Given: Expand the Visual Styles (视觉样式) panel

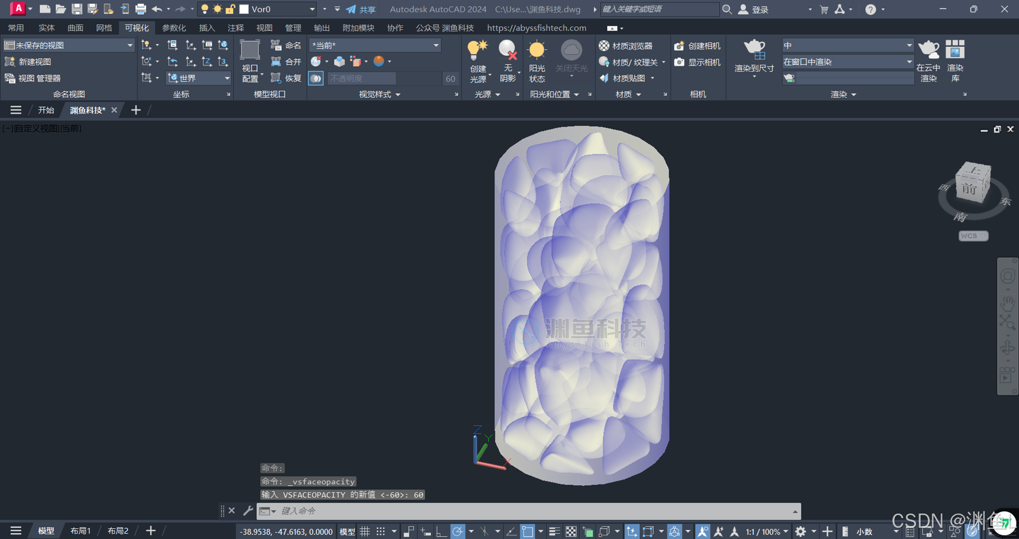Looking at the screenshot, I should pos(380,94).
